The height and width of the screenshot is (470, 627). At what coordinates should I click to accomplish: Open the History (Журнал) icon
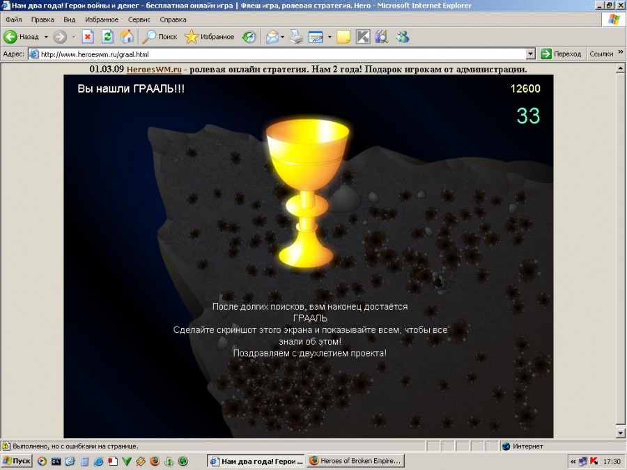click(249, 37)
